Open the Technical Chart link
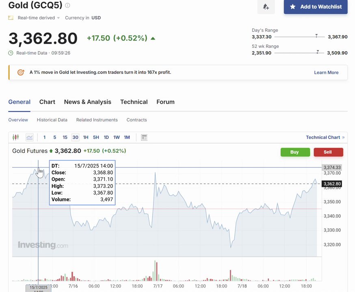355x292 pixels. (x=325, y=137)
